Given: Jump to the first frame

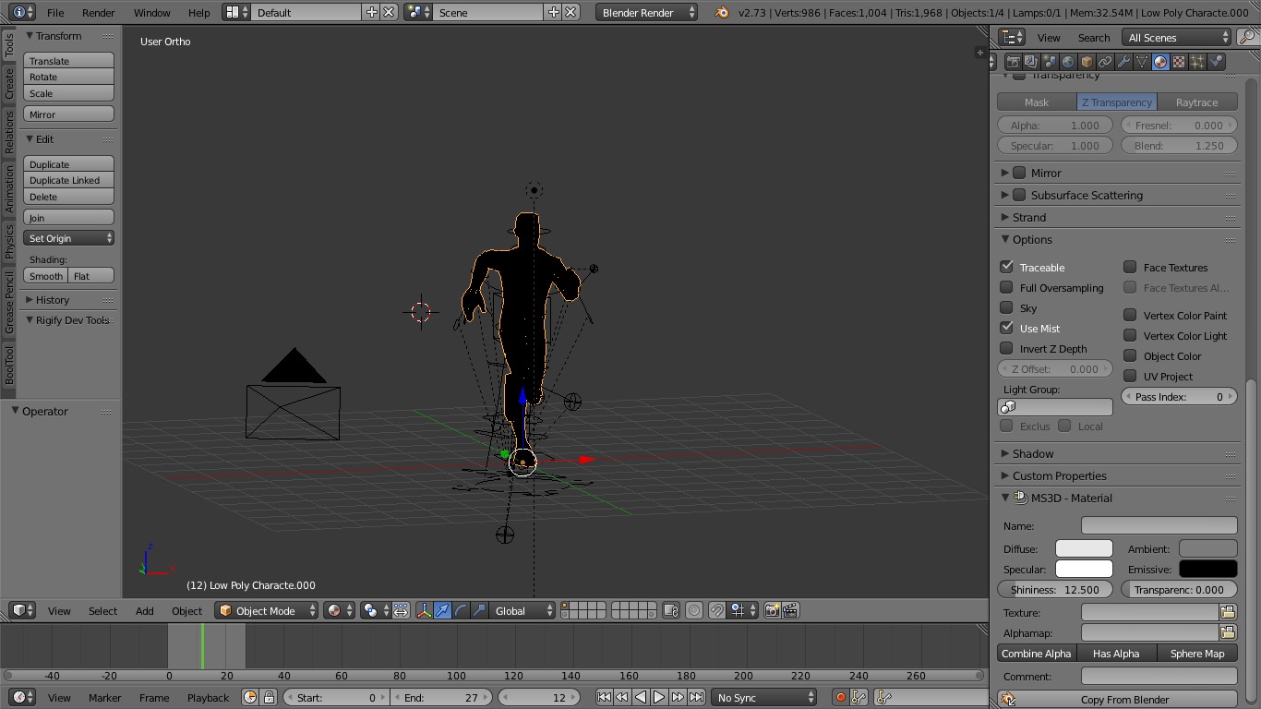Looking at the screenshot, I should 604,697.
